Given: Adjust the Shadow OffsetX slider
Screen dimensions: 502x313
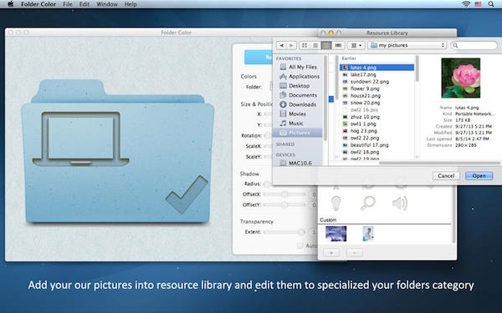Looking at the screenshot, I should [x=284, y=194].
